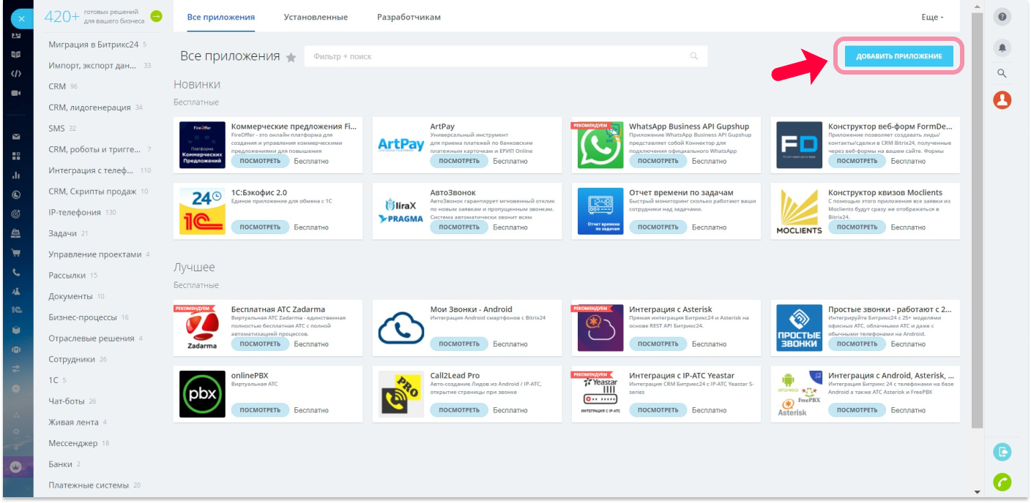The height and width of the screenshot is (503, 1031).
Task: Click ПОСМОТРЕТЬ for Интеграция с IP-АТС Yeastar
Action: coord(658,410)
